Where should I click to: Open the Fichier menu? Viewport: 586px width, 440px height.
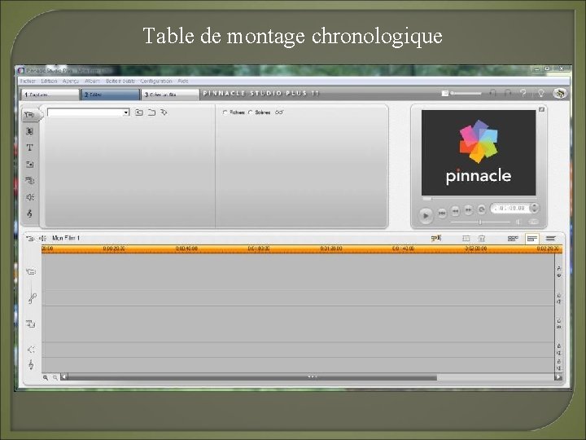coord(28,81)
